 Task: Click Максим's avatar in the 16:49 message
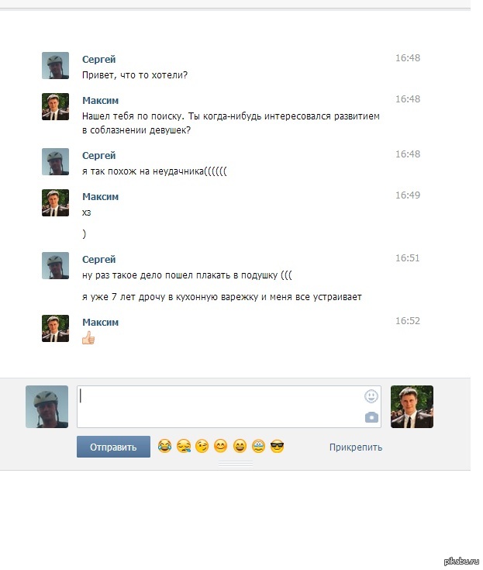[x=55, y=203]
